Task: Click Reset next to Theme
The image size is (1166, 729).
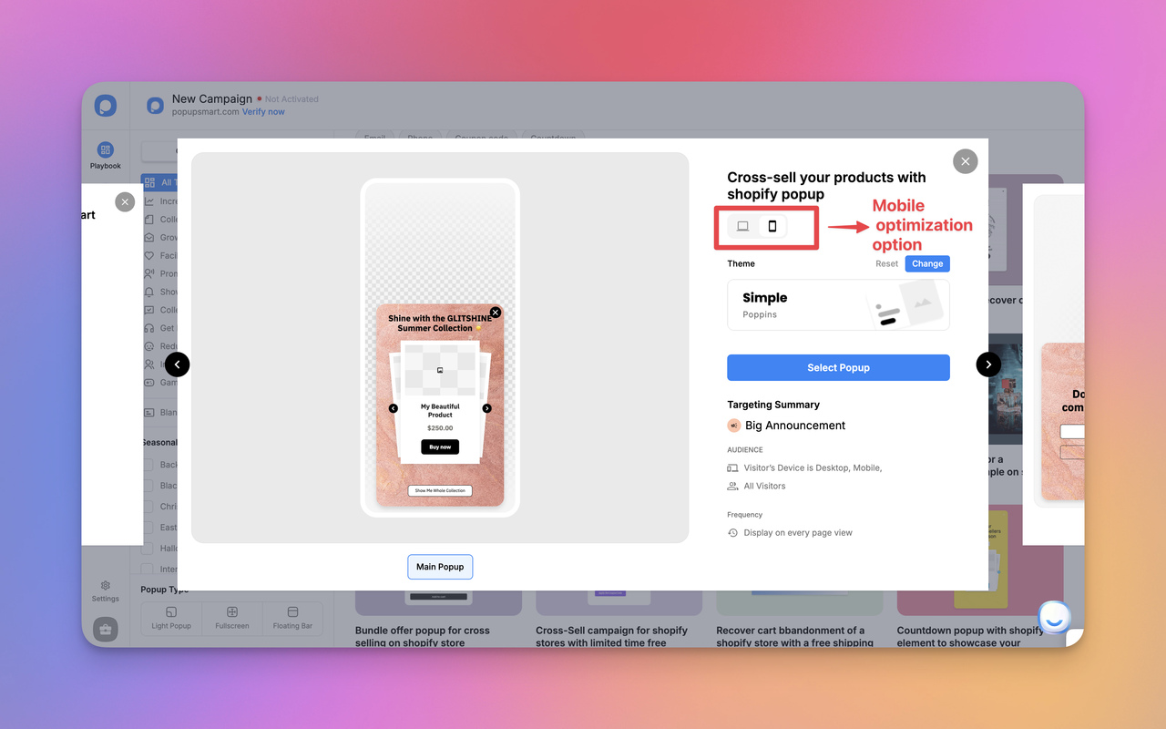Action: [887, 263]
